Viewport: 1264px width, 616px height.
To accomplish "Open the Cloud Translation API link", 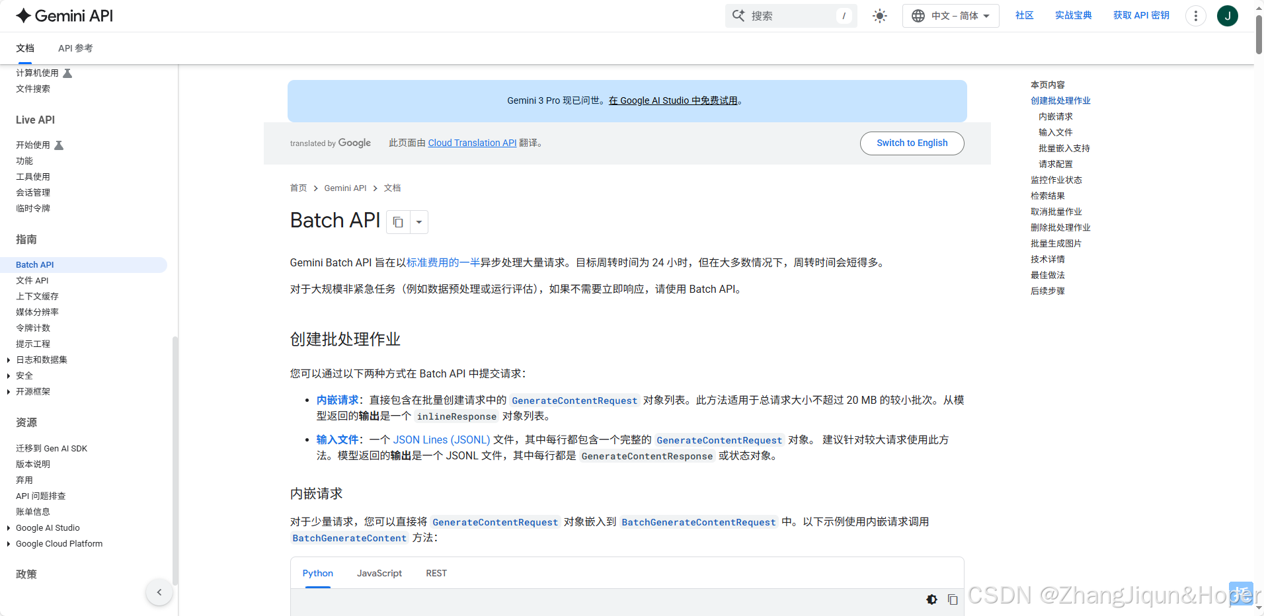I will 472,143.
